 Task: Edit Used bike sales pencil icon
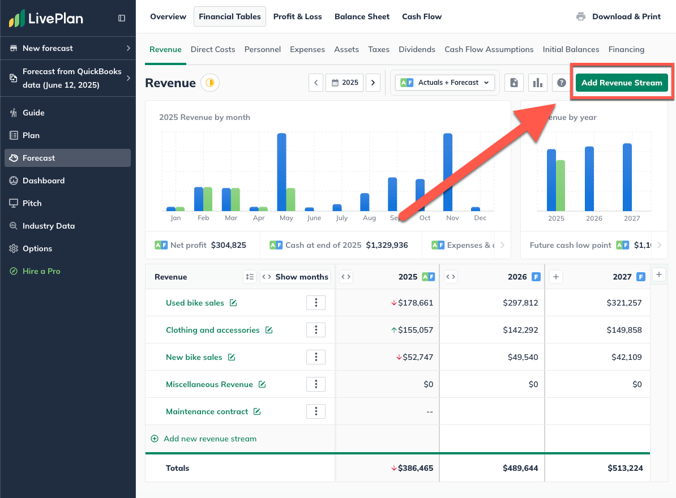pos(233,303)
